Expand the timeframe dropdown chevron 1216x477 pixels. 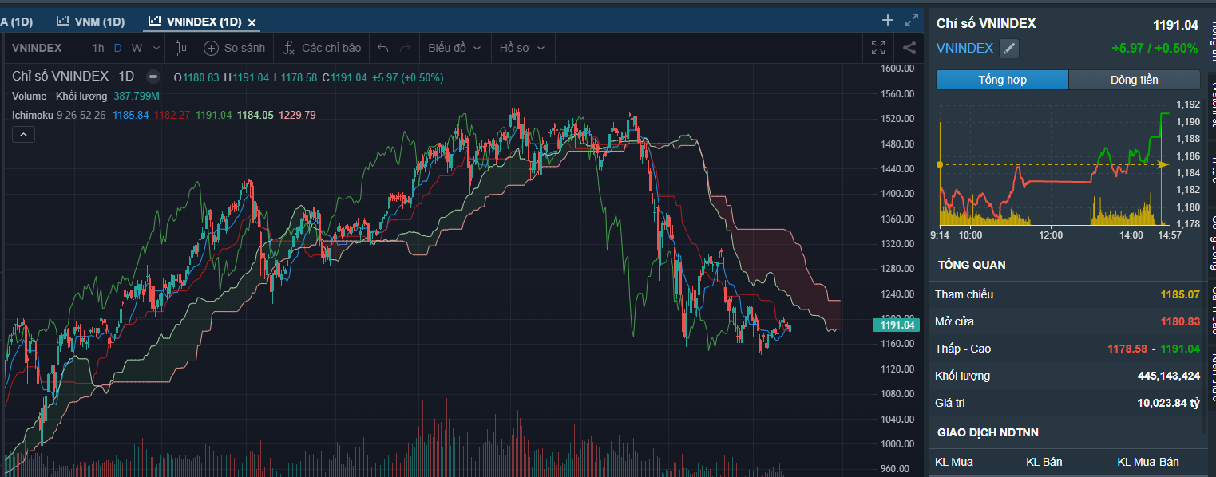tap(156, 48)
